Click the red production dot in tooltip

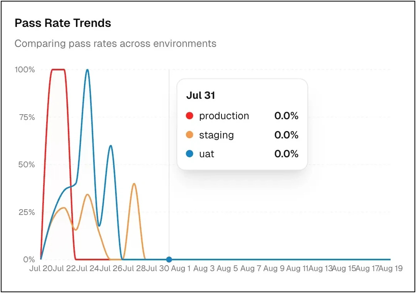click(x=189, y=116)
